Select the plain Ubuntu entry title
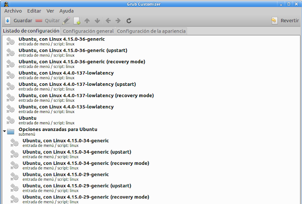Viewport: 302px width, 204px height. [x=27, y=118]
